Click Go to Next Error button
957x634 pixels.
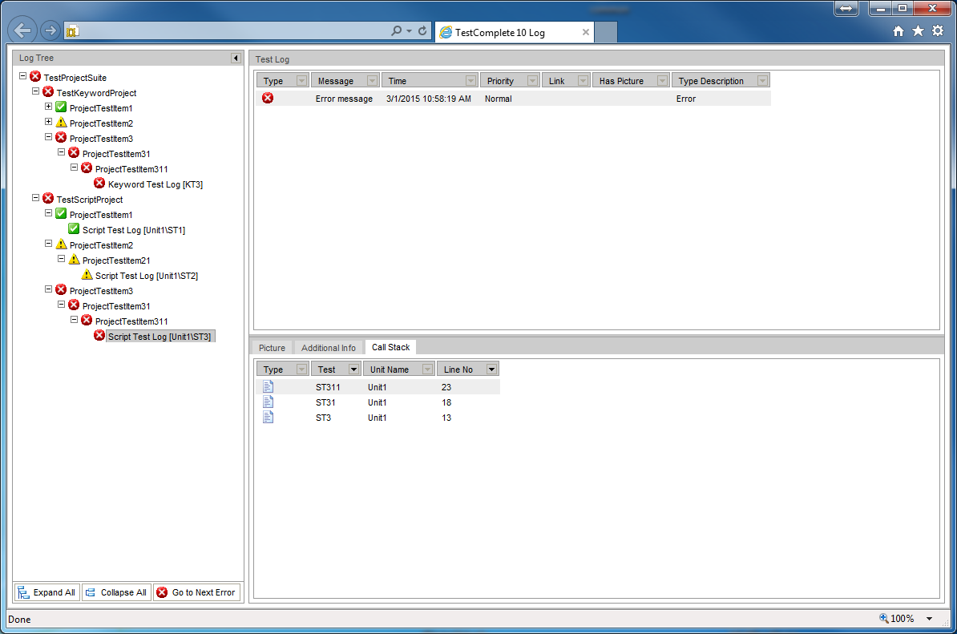(196, 592)
